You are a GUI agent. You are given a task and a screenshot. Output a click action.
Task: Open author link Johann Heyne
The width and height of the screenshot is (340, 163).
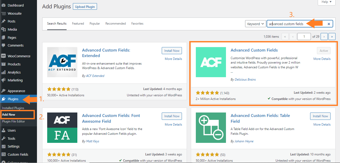pyautogui.click(x=244, y=141)
